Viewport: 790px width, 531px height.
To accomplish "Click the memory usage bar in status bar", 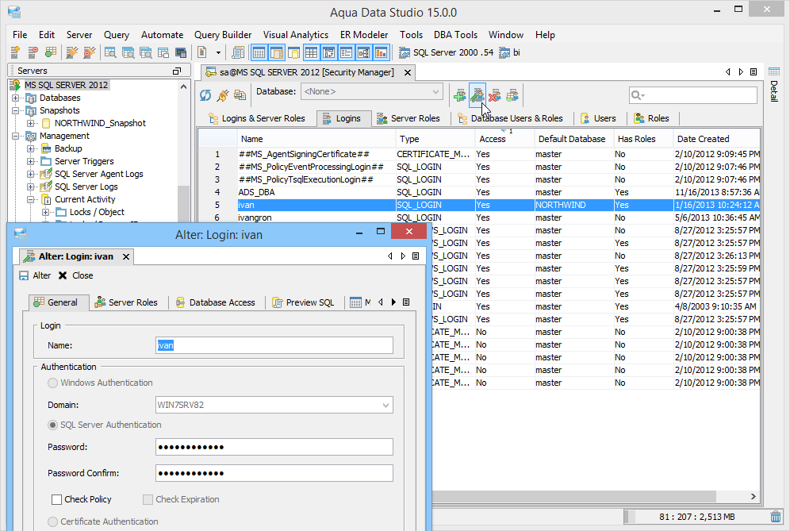I will 696,517.
